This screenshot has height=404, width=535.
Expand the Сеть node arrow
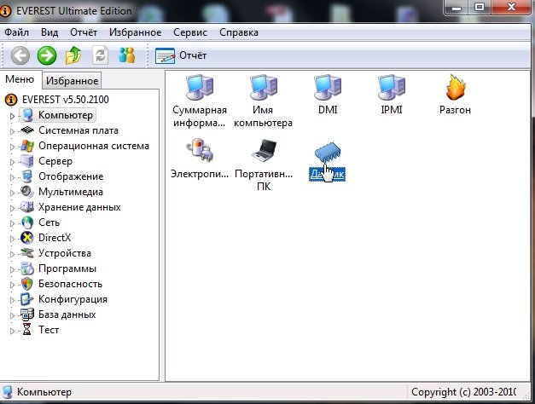(12, 223)
